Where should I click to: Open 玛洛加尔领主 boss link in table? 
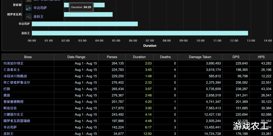tap(13, 63)
